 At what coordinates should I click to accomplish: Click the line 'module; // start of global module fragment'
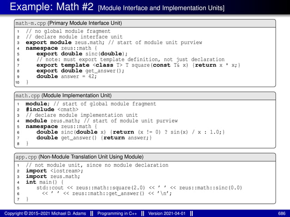pos(91,104)
